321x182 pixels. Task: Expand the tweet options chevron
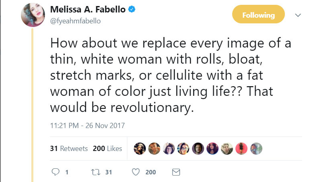tap(298, 15)
